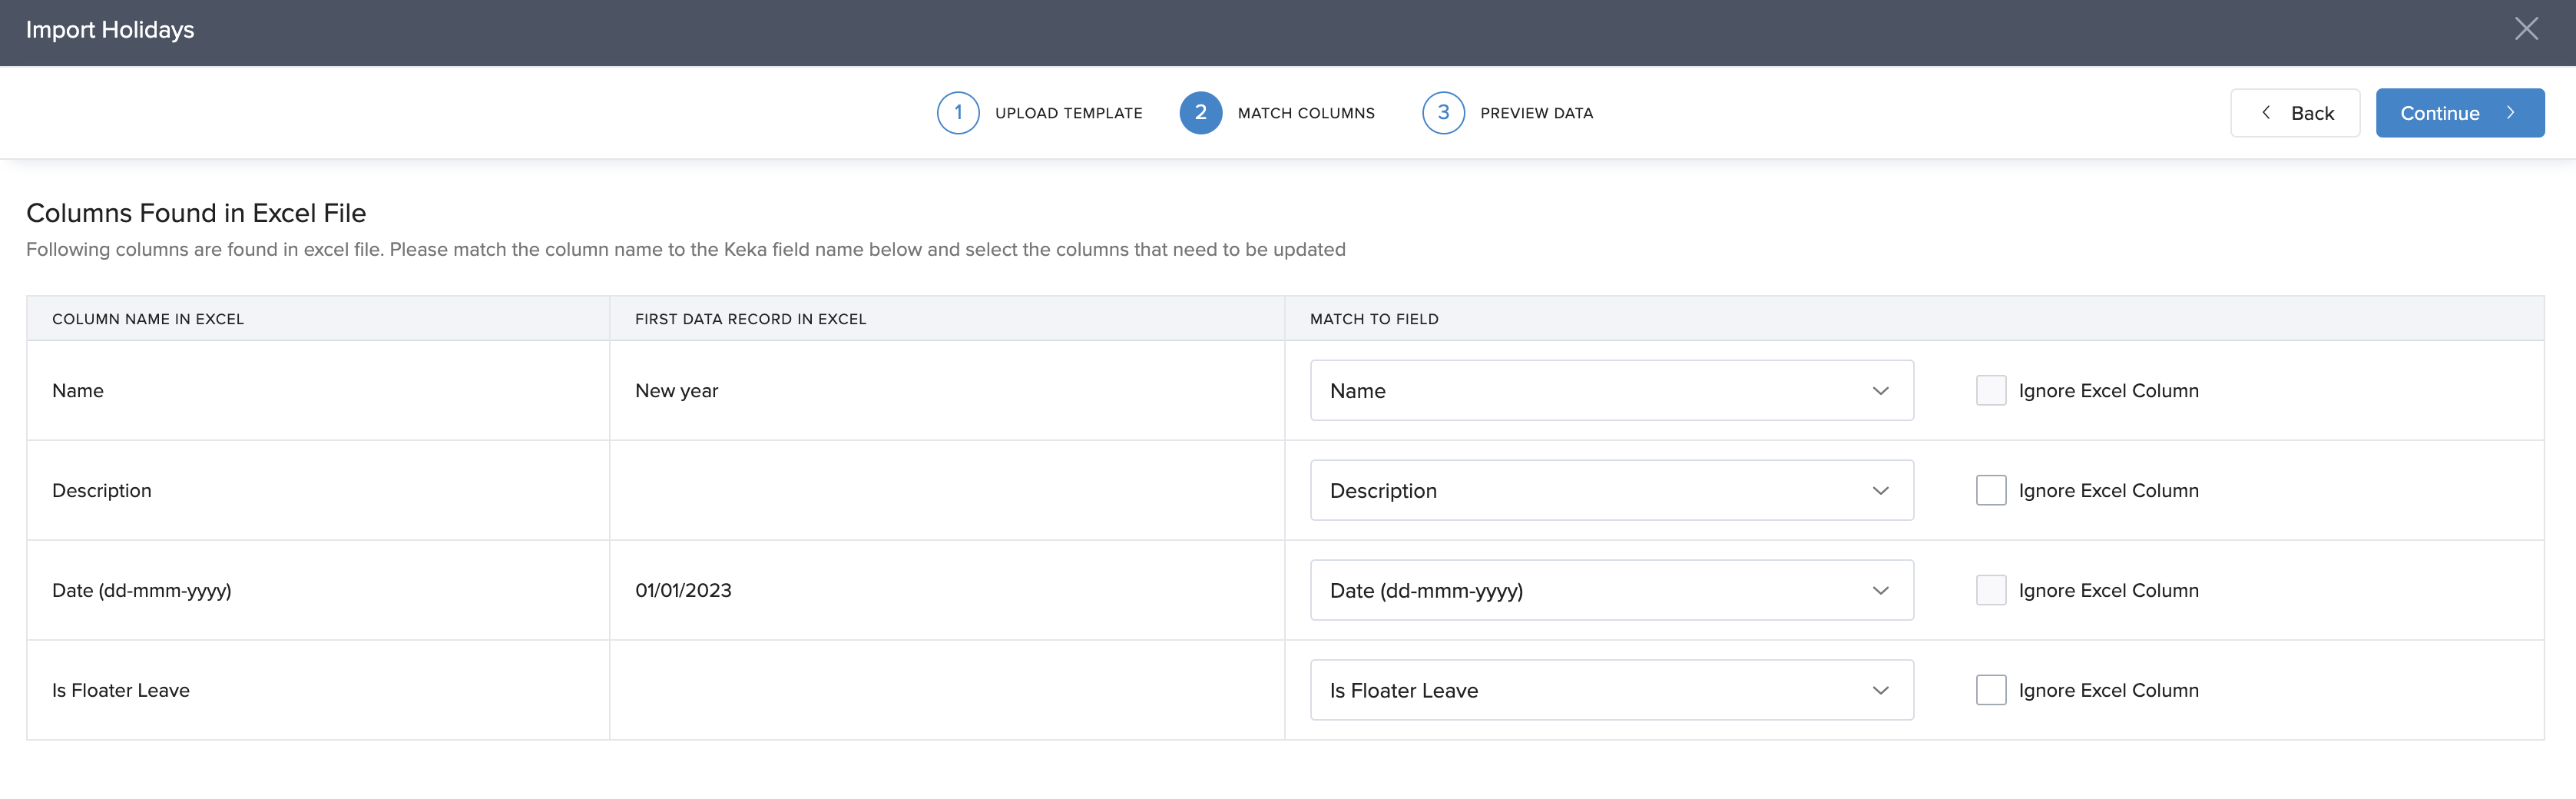Tick Ignore Excel Column for Name row
The width and height of the screenshot is (2576, 799).
pyautogui.click(x=1990, y=391)
